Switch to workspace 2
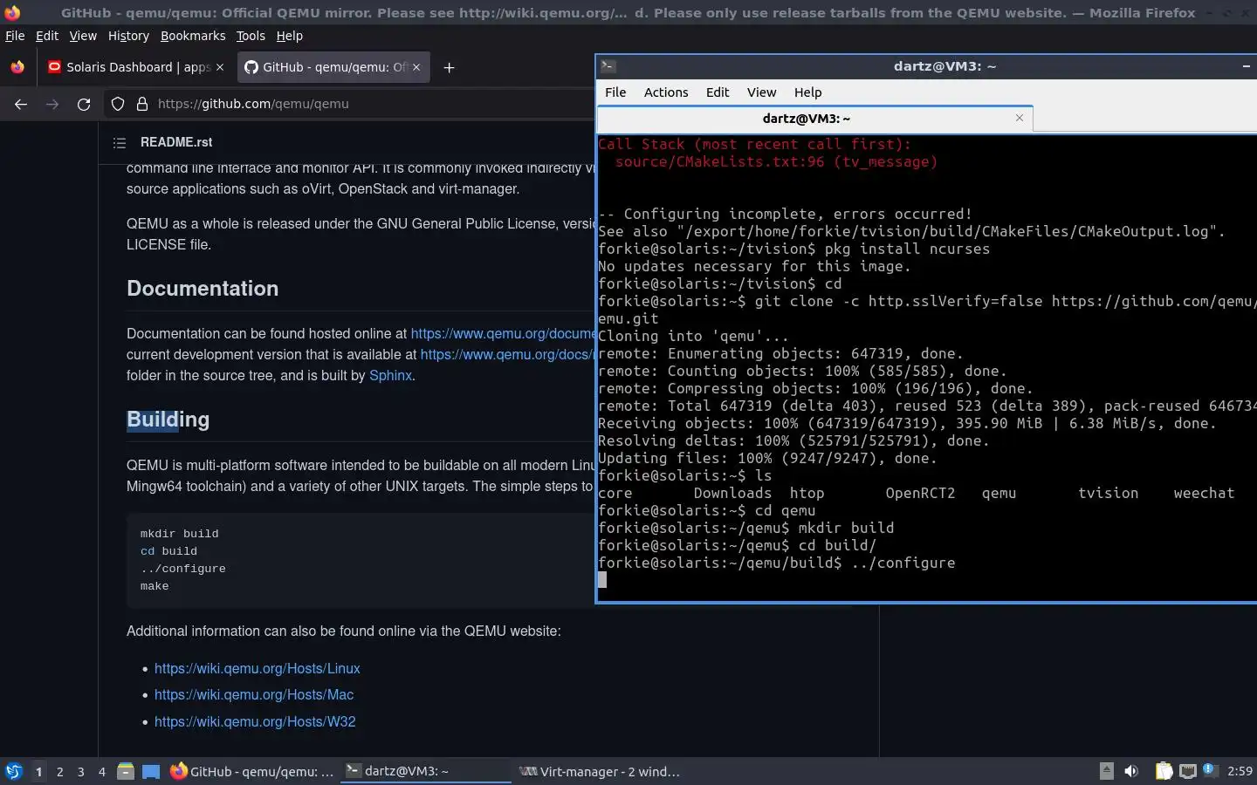The image size is (1257, 785). tap(59, 772)
